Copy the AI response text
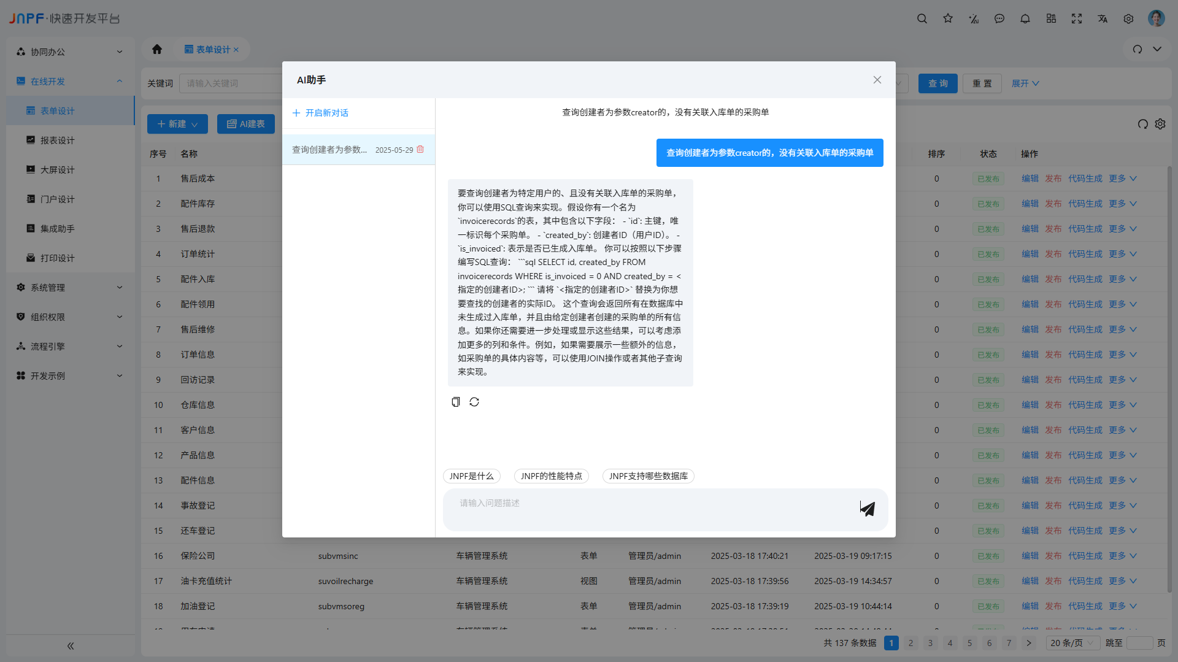The height and width of the screenshot is (662, 1178). [x=456, y=402]
